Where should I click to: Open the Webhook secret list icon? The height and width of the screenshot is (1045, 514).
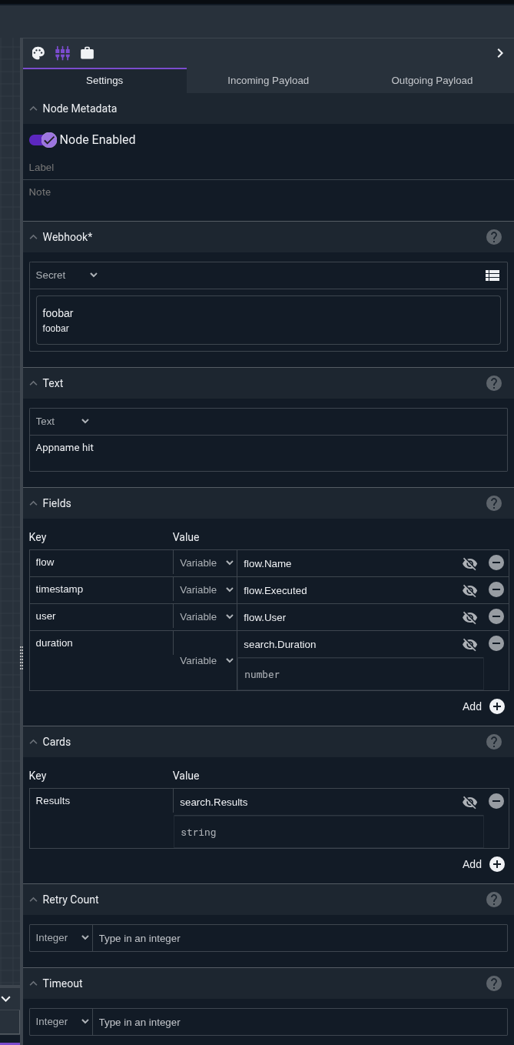(x=492, y=275)
